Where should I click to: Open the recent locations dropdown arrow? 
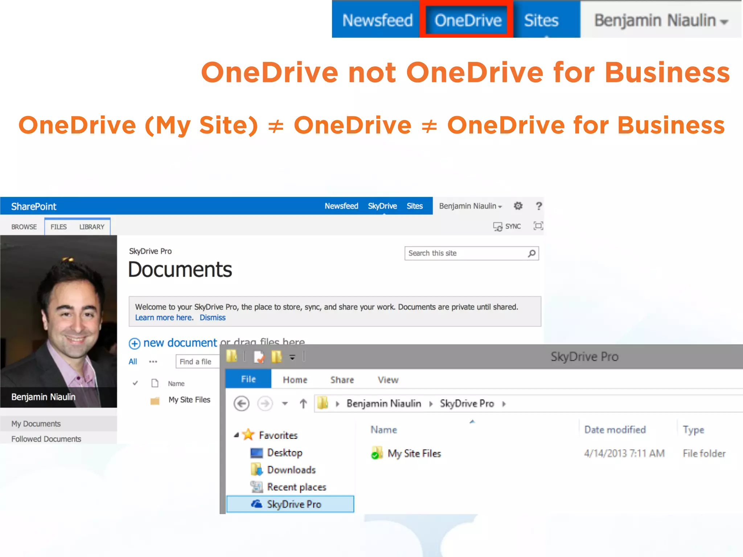coord(285,404)
